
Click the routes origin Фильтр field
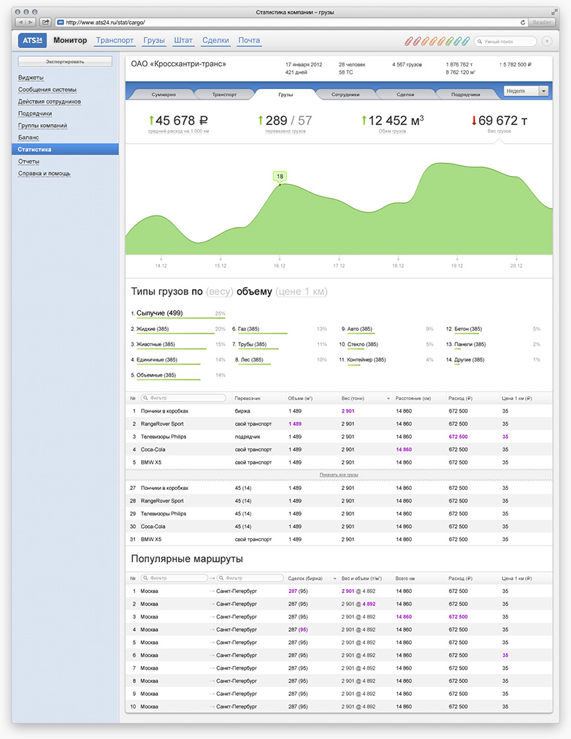click(175, 578)
